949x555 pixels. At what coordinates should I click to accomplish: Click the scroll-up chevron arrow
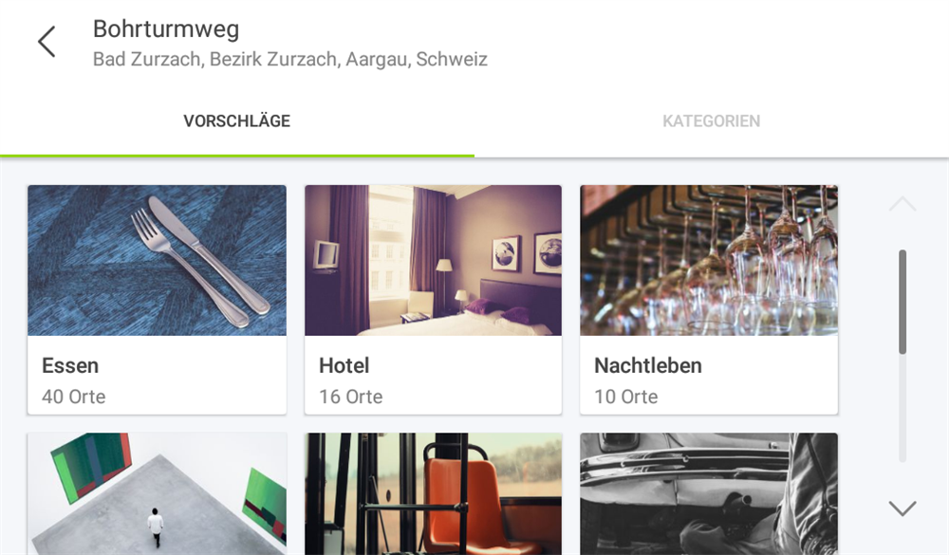pos(902,203)
